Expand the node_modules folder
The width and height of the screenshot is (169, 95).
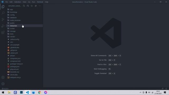25,20
